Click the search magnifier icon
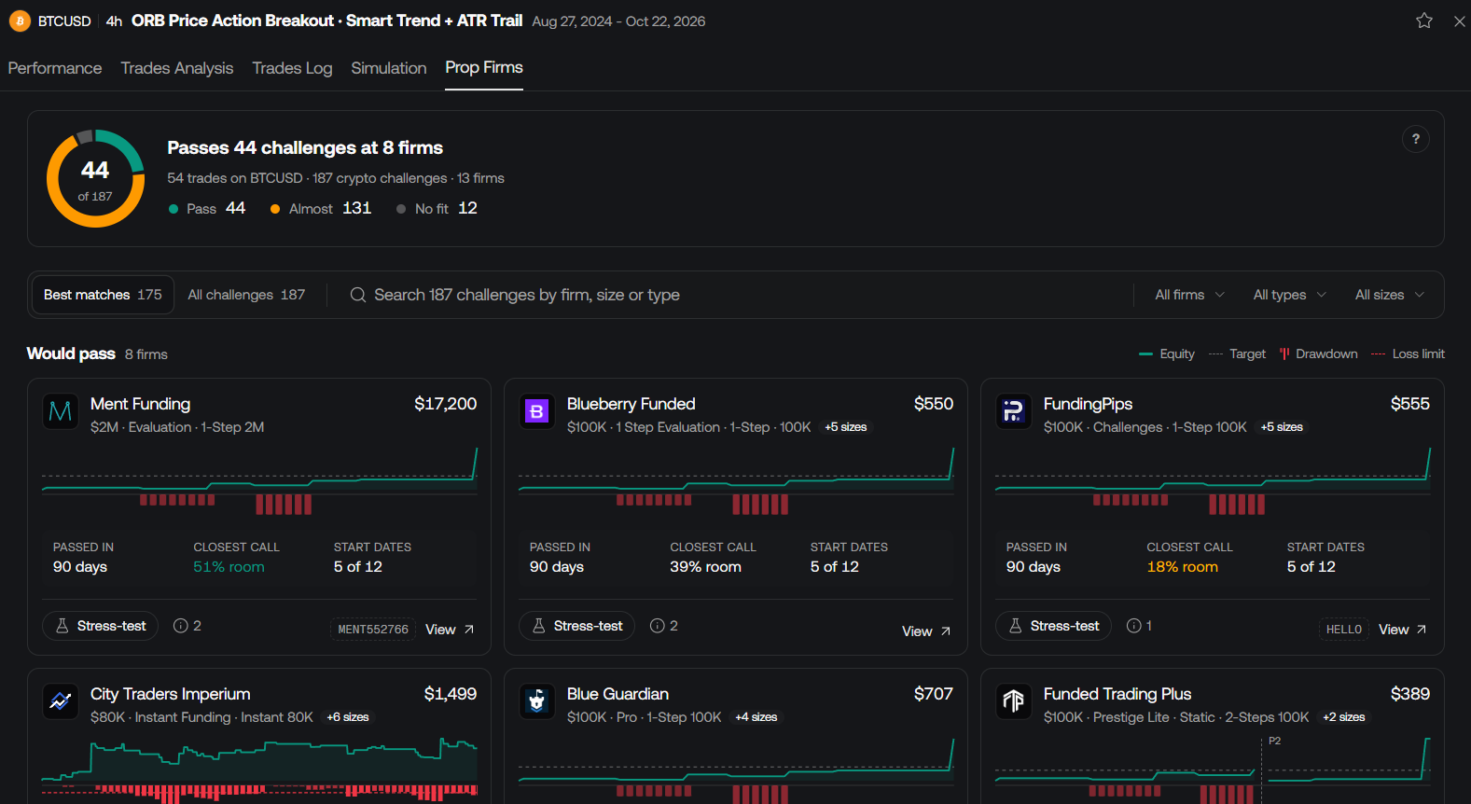Viewport: 1471px width, 804px height. (357, 295)
